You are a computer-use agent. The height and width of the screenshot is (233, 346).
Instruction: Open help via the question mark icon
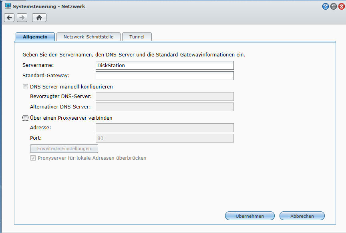point(326,6)
